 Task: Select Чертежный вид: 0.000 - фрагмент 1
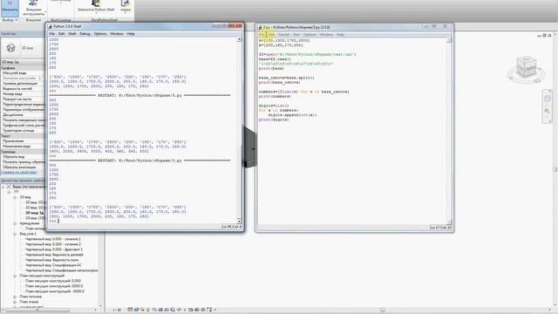tap(54, 249)
